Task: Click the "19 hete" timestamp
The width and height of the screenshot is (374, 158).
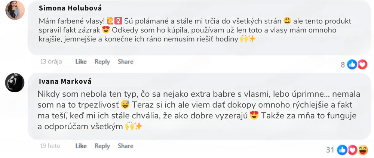Action: (x=50, y=146)
